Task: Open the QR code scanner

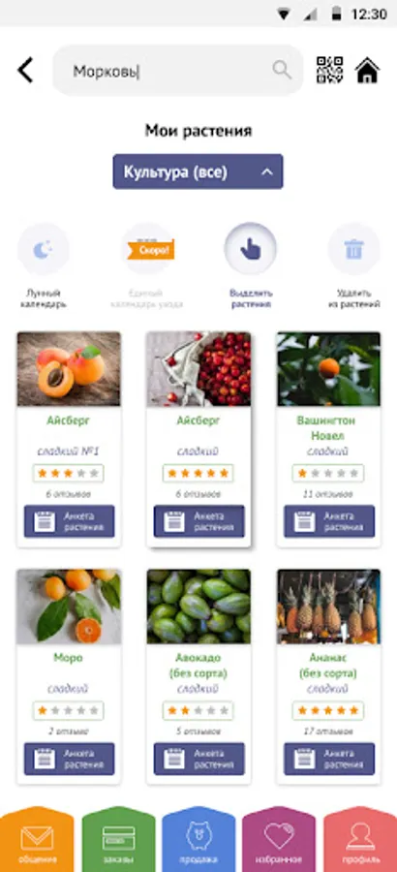Action: pyautogui.click(x=330, y=70)
